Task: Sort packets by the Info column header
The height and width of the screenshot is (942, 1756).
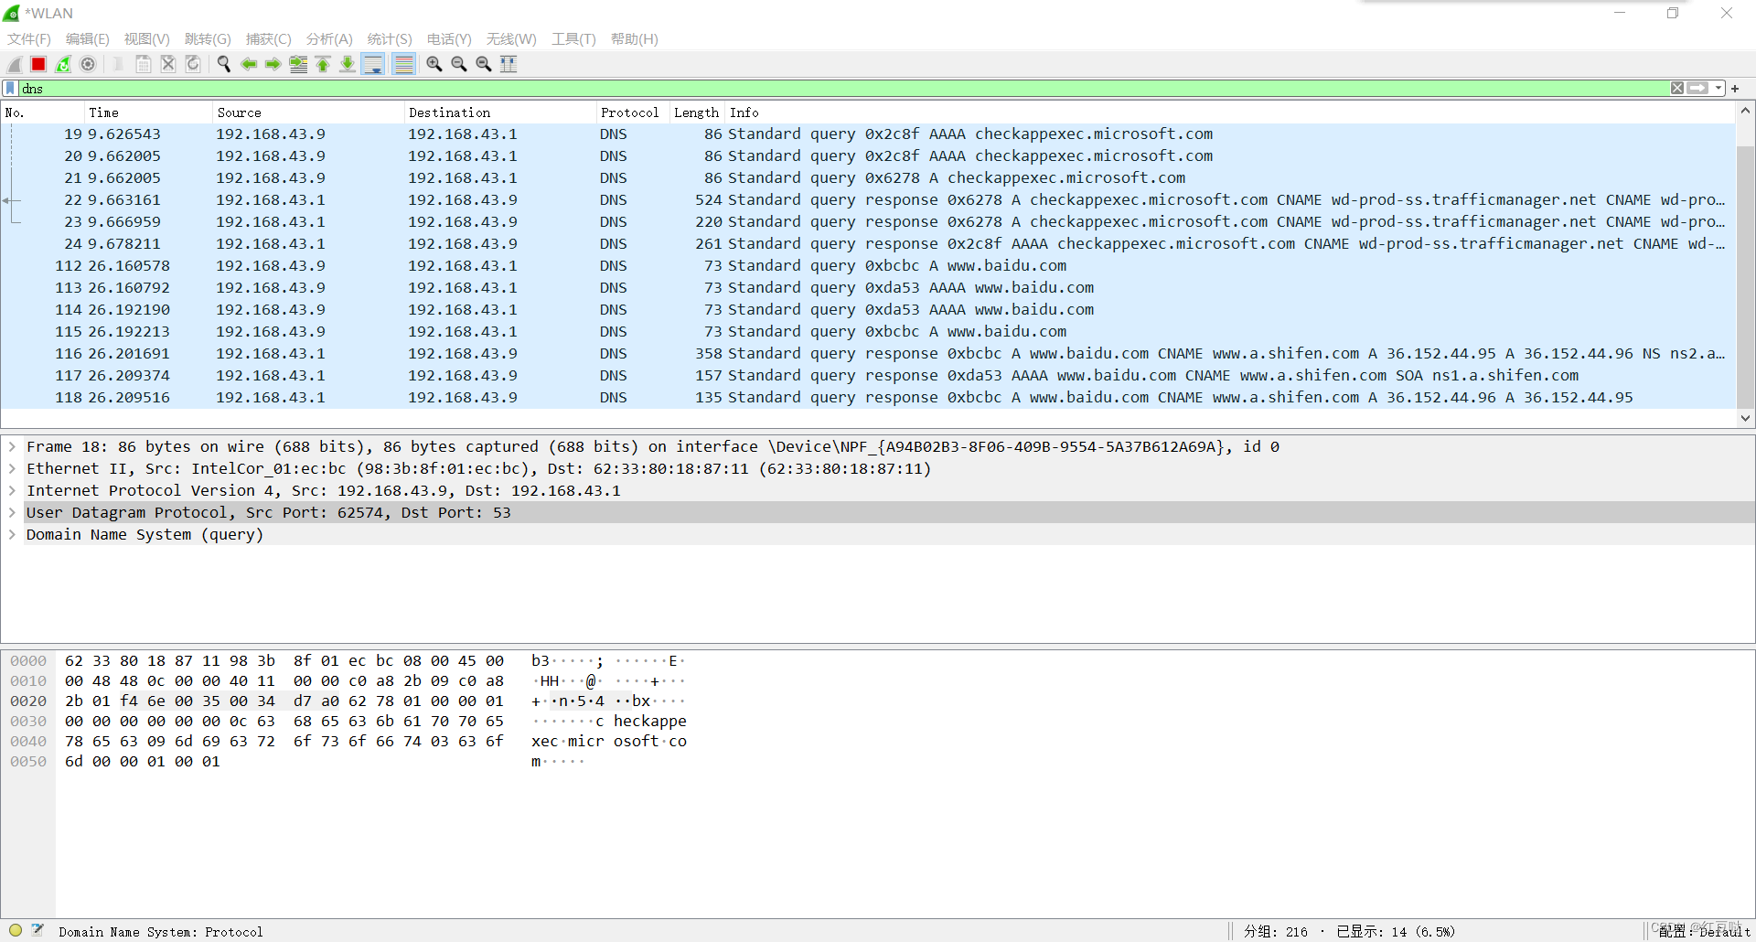Action: coord(1230,112)
